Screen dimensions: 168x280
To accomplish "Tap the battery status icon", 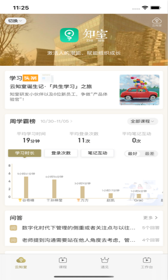I will pos(156,8).
